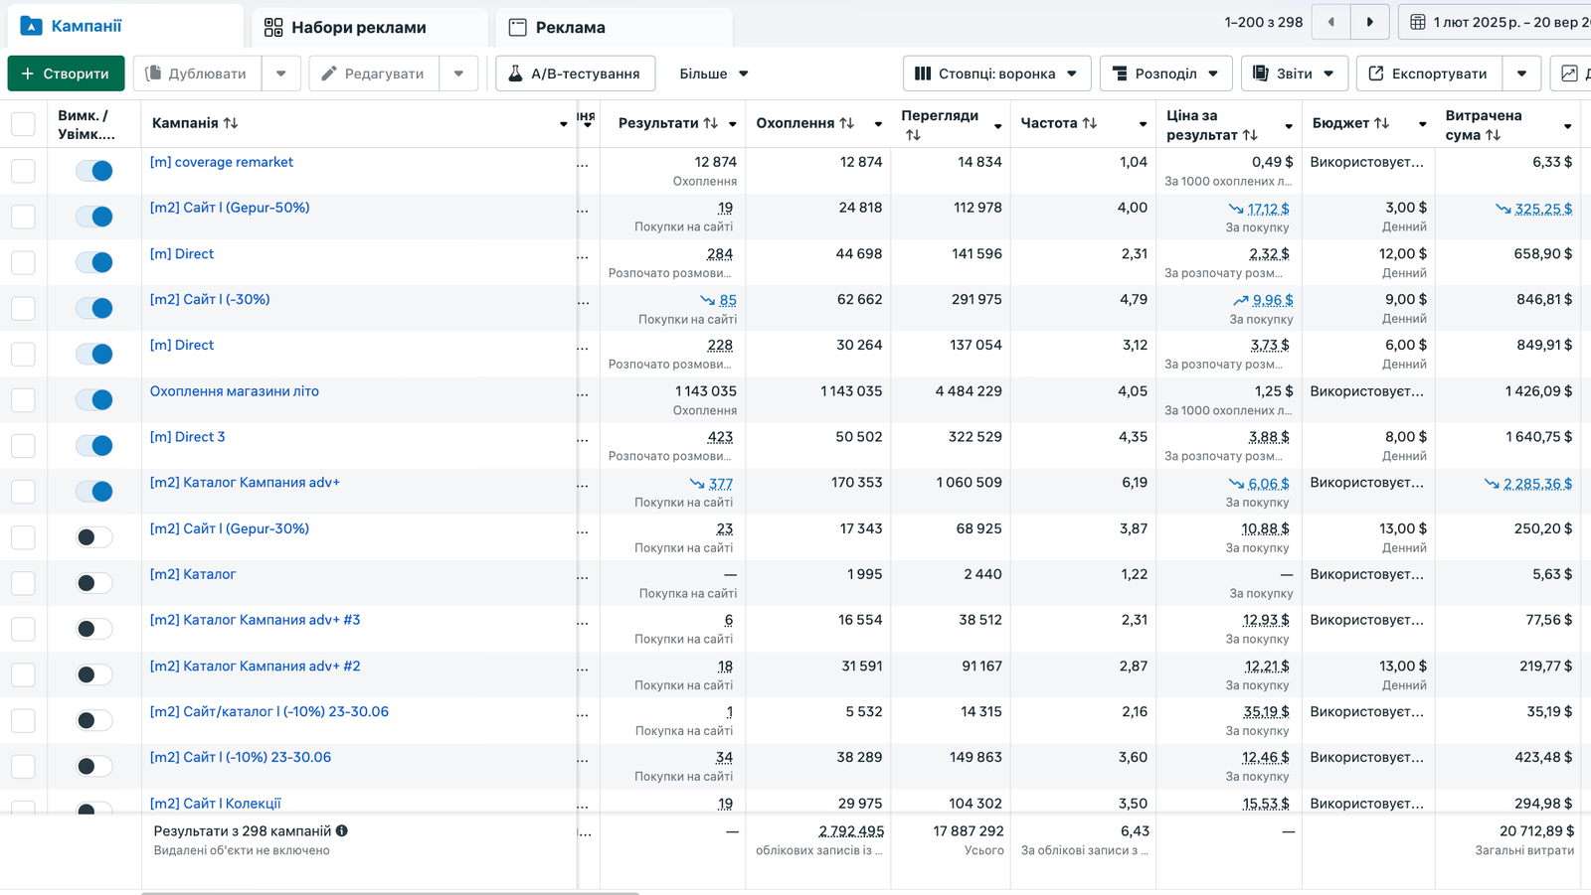
Task: Open the Охоплення магазини літо campaign
Action: (x=235, y=391)
